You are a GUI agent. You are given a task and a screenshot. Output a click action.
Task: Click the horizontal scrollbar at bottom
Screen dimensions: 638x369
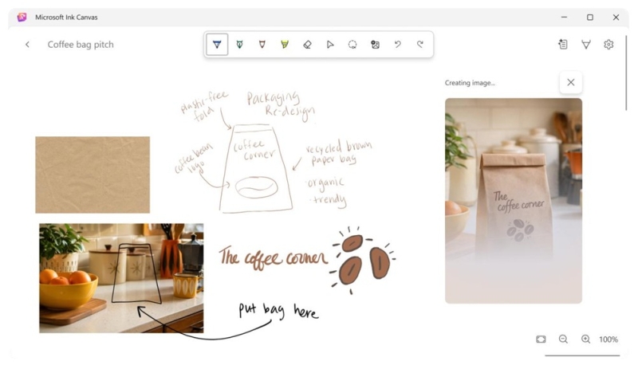(x=582, y=355)
